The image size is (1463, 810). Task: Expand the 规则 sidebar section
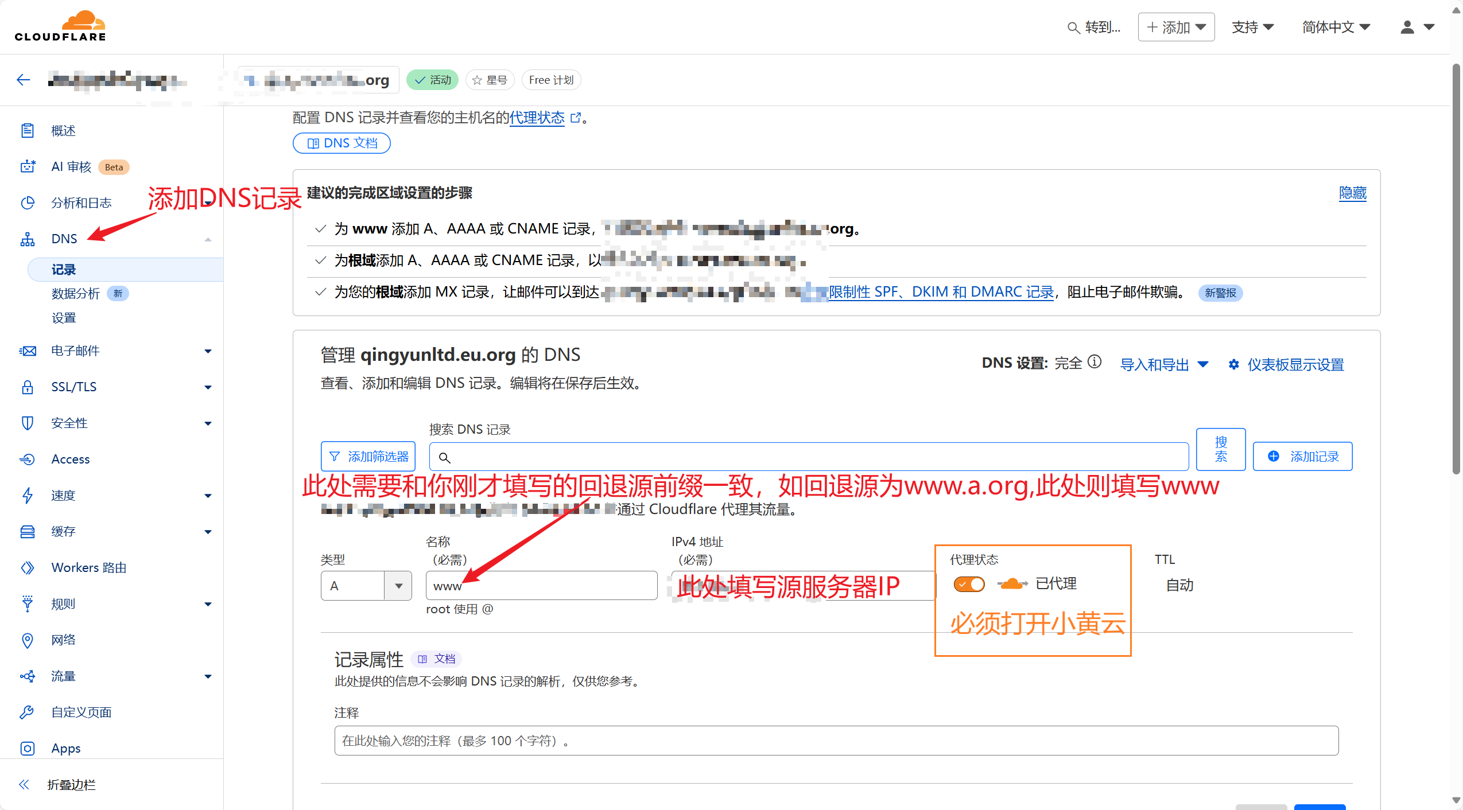[208, 604]
